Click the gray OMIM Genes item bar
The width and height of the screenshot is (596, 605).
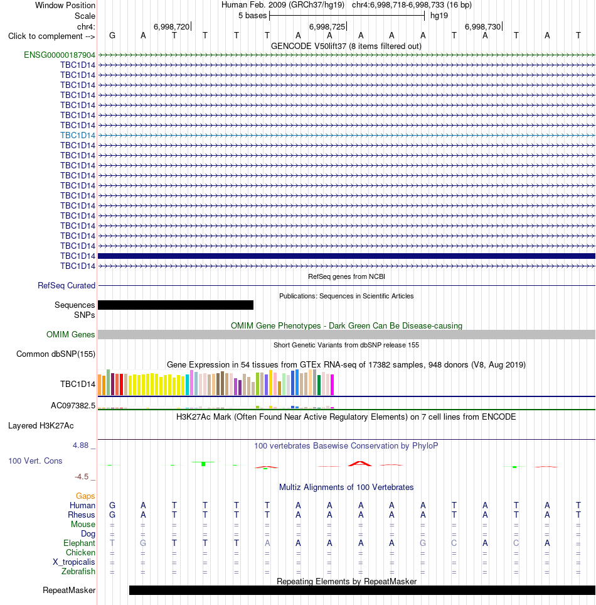coord(346,334)
